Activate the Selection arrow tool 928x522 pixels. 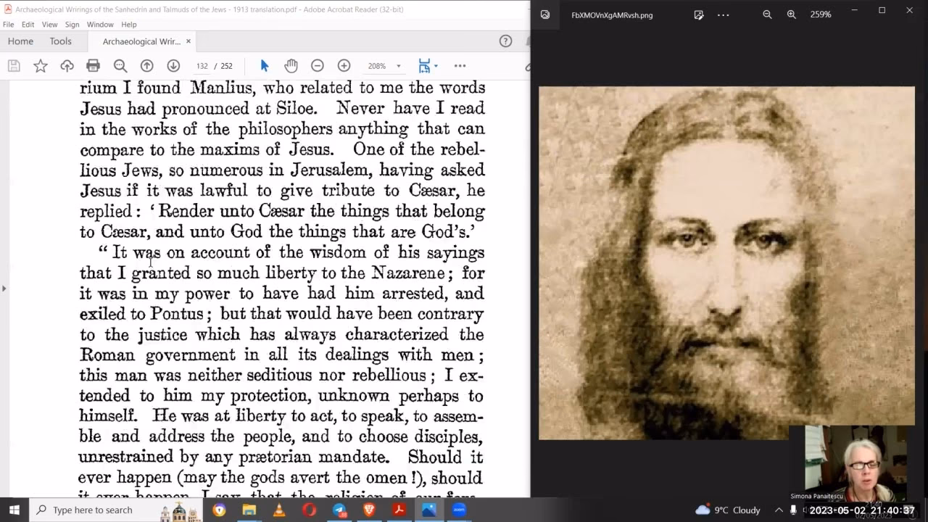coord(265,66)
